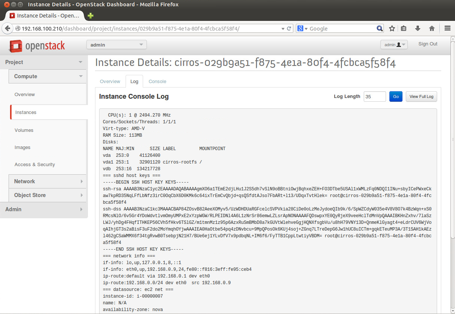Sign Out of the dashboard
The width and height of the screenshot is (455, 314).
(x=427, y=44)
